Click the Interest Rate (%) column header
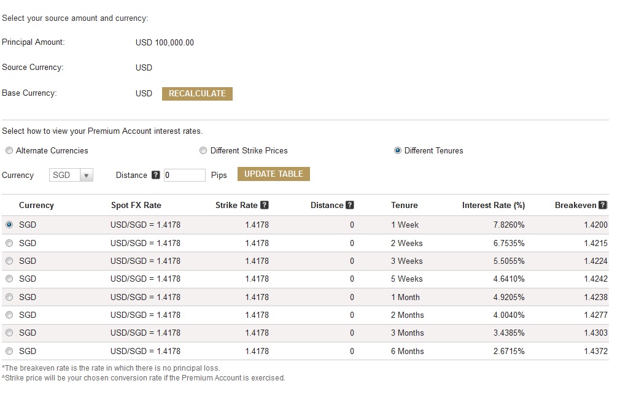The height and width of the screenshot is (405, 620). tap(493, 205)
